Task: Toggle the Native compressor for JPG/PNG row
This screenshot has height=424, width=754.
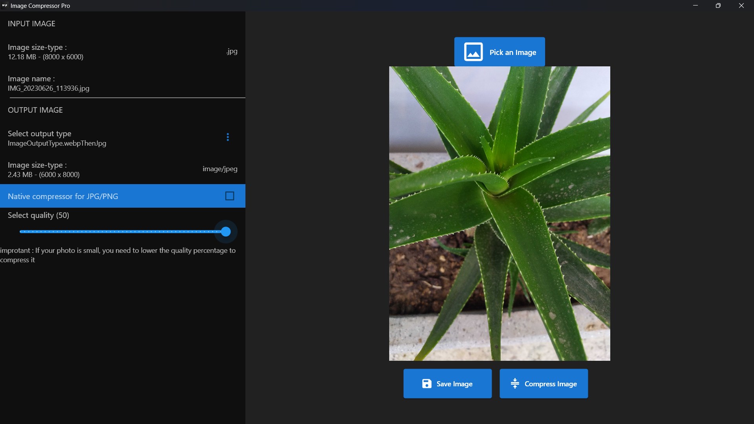Action: pyautogui.click(x=63, y=196)
